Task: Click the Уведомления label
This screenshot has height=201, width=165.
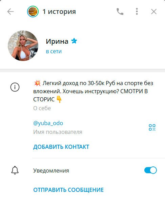Action: (x=51, y=170)
